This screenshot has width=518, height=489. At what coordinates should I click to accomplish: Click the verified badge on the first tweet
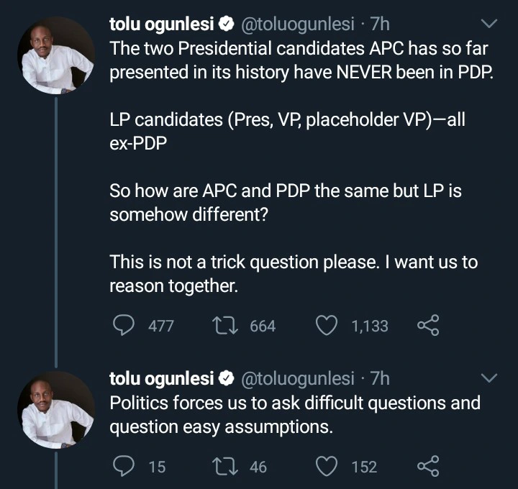coord(226,24)
